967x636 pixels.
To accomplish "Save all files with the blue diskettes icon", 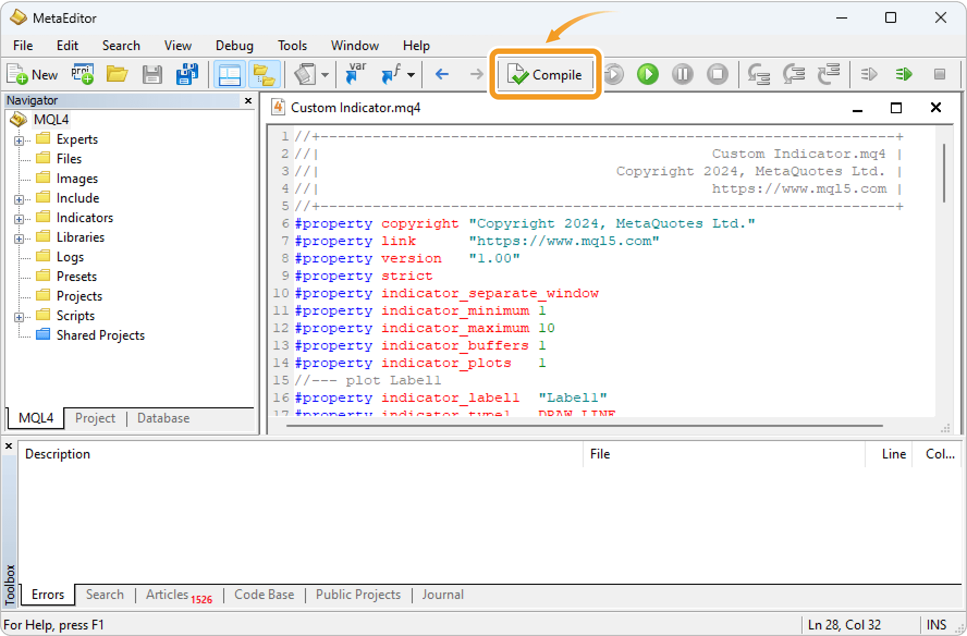I will click(187, 75).
